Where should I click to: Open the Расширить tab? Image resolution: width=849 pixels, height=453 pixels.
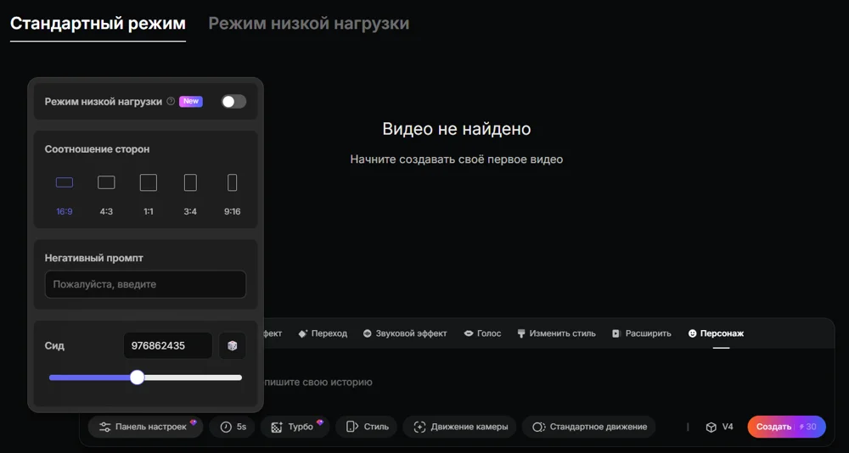pos(642,333)
